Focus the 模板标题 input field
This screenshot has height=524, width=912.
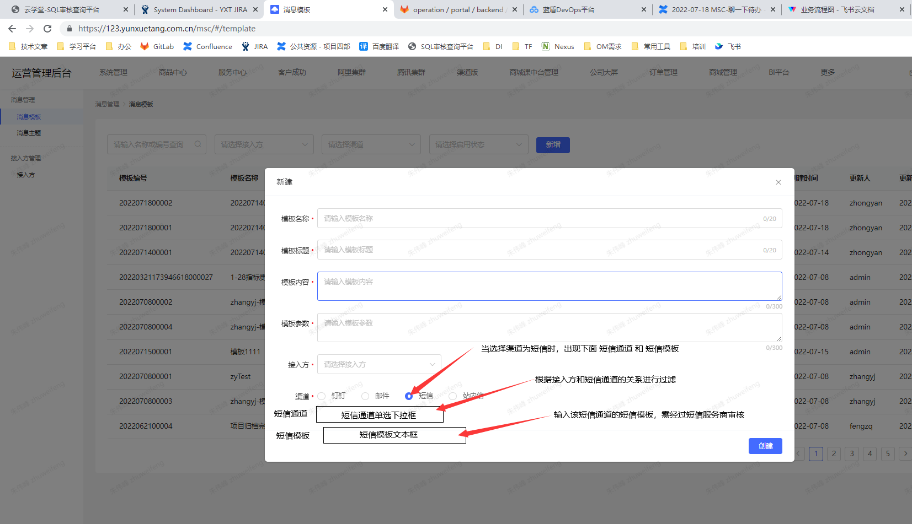pyautogui.click(x=550, y=250)
